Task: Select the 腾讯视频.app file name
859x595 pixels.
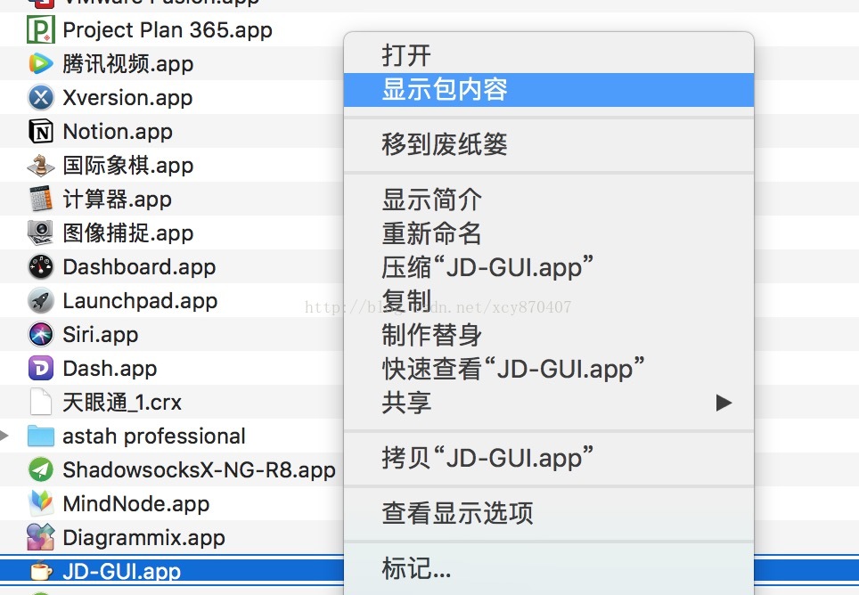Action: coord(127,64)
